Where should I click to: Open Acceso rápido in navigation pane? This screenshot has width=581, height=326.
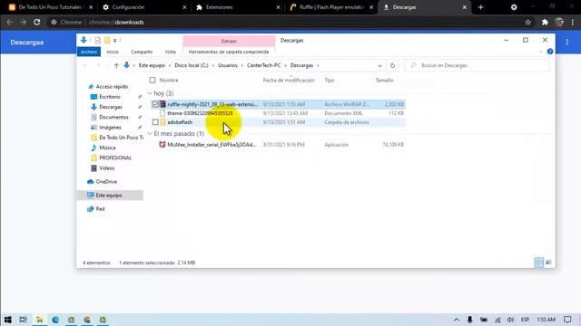112,87
